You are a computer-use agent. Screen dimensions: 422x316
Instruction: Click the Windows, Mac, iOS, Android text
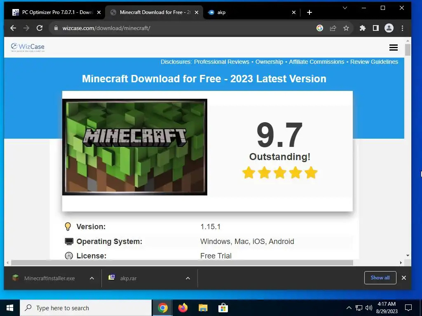[x=247, y=241]
